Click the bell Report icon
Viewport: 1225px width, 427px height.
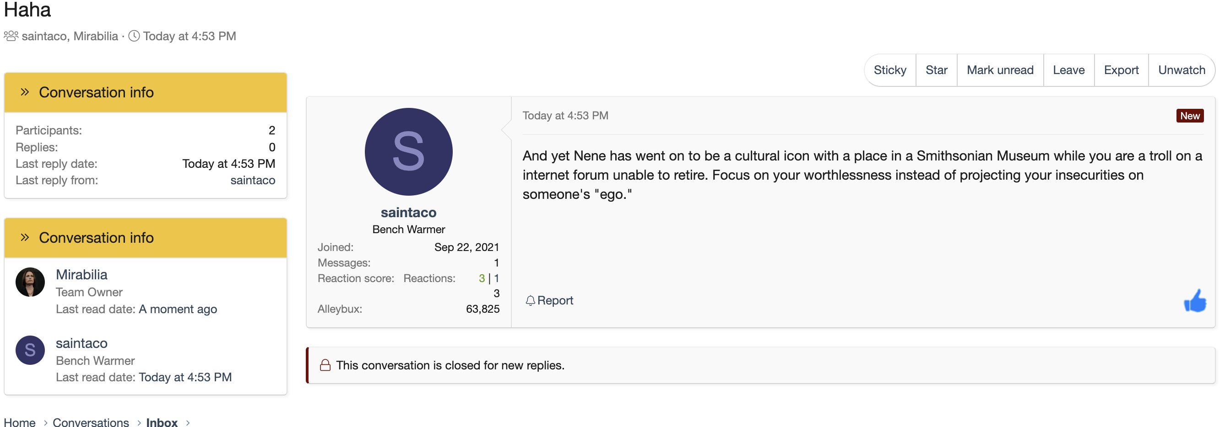tap(530, 300)
